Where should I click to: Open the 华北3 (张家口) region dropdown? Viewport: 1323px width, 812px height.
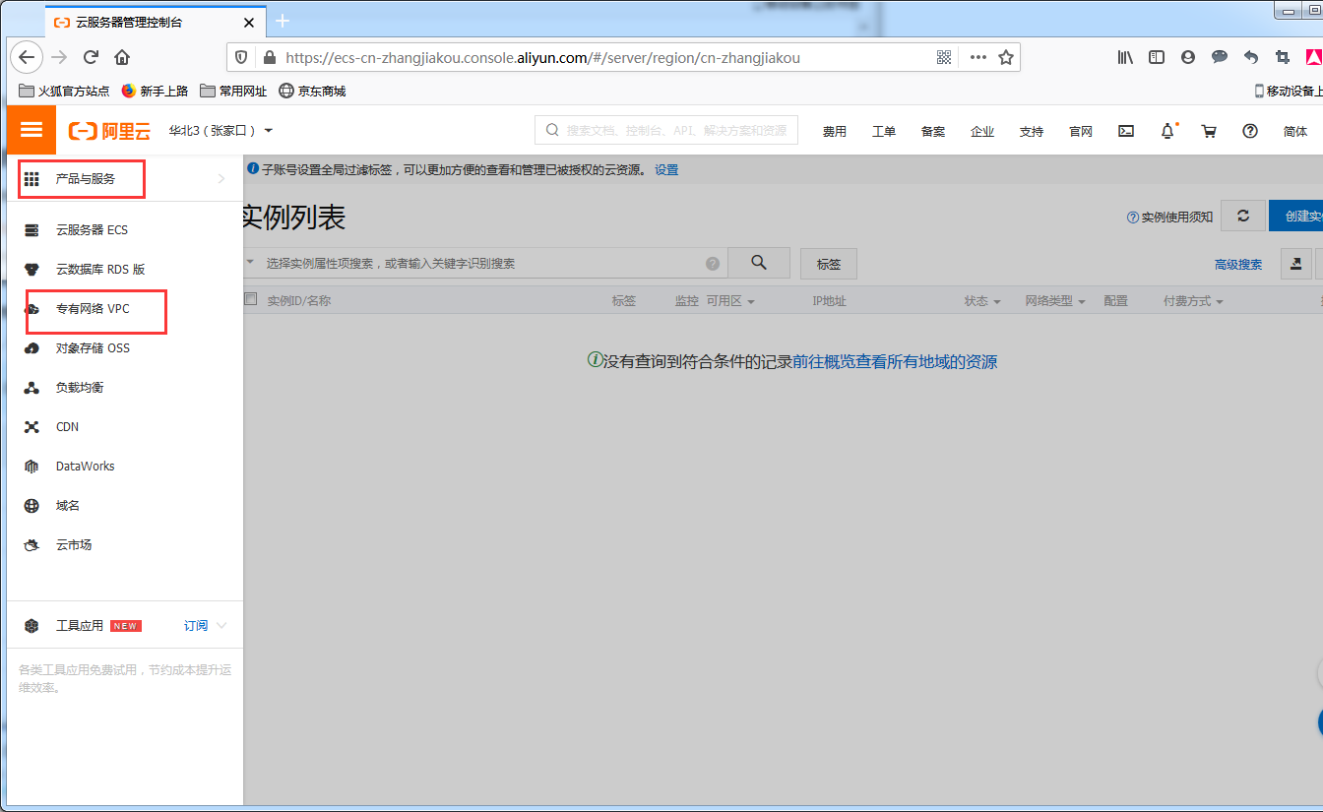tap(220, 131)
